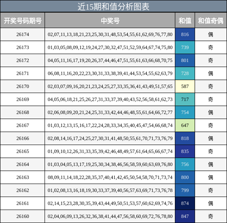Click the sum value cell 816
This screenshot has height=223, width=227.
point(185,34)
